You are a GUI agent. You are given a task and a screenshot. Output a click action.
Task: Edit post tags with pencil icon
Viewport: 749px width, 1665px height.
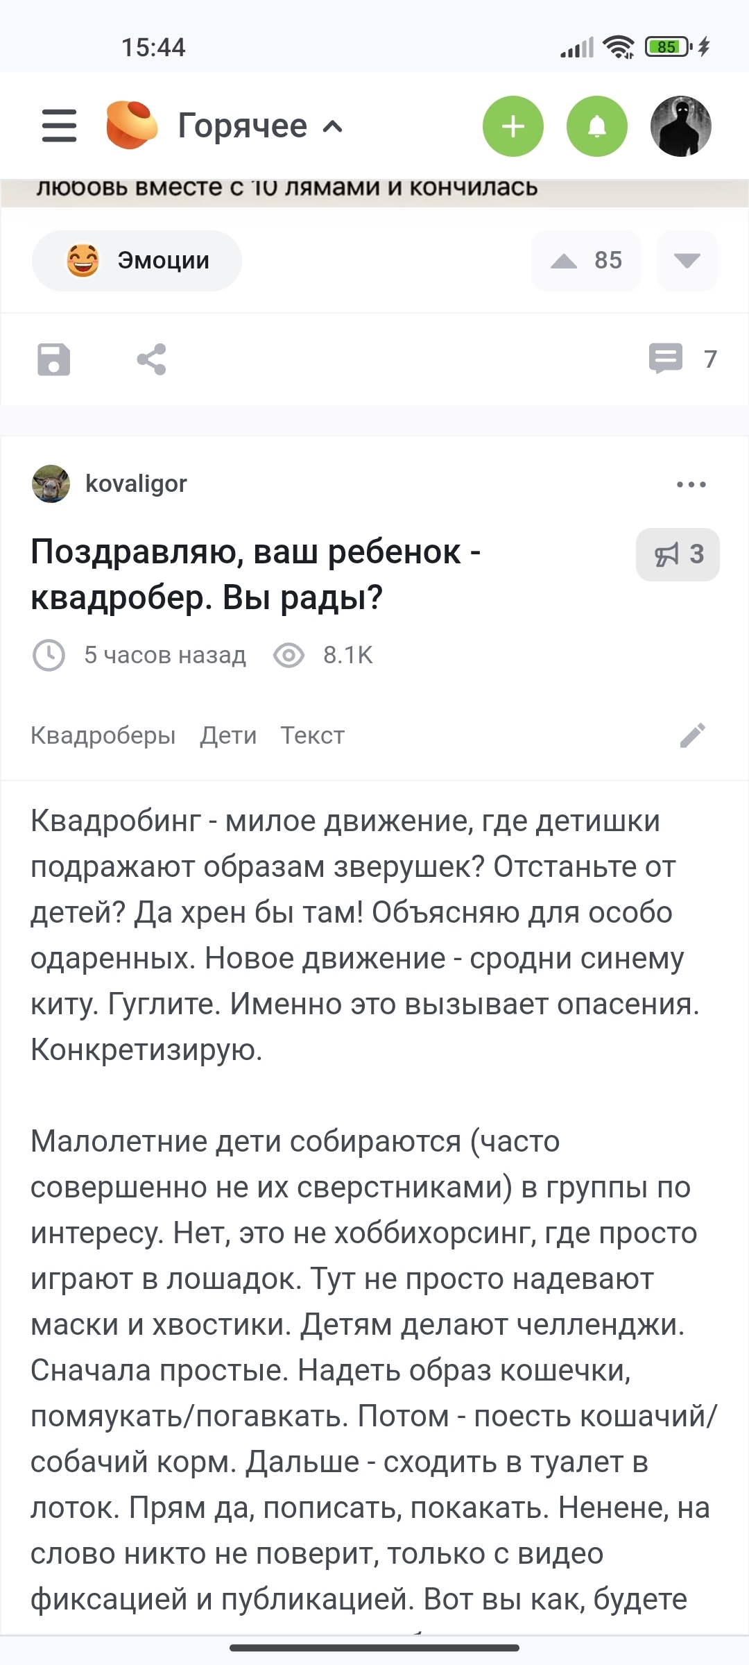(692, 735)
